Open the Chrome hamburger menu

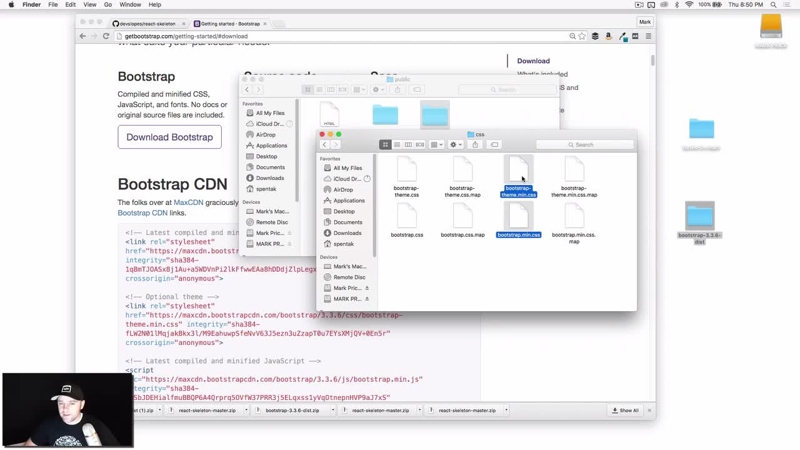click(648, 36)
